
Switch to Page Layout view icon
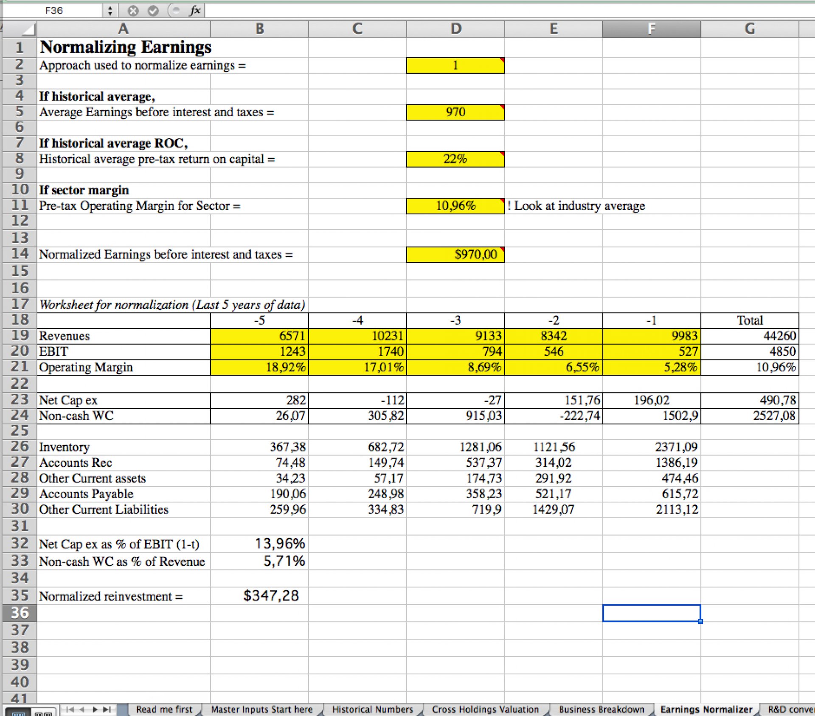(43, 713)
